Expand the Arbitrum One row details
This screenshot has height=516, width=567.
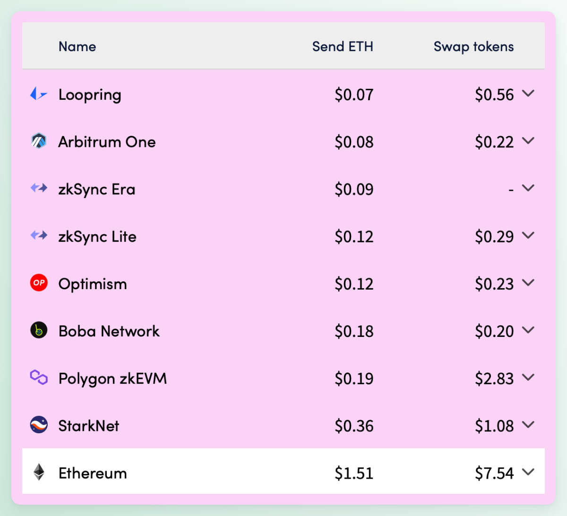tap(528, 141)
